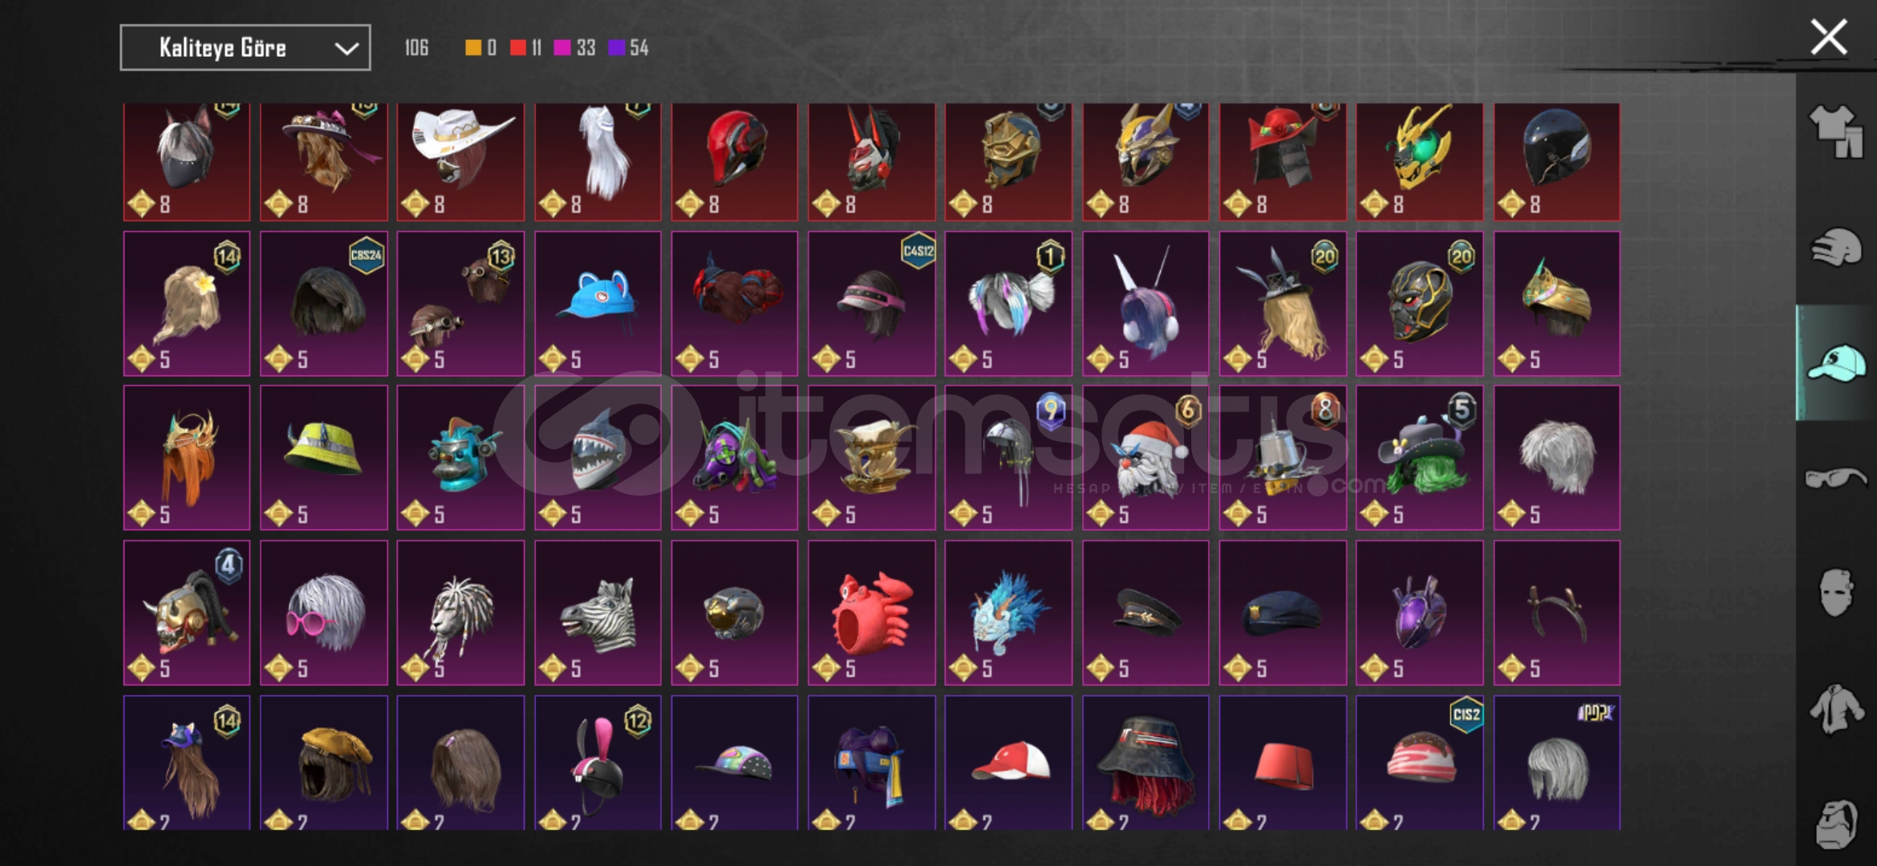The width and height of the screenshot is (1877, 866).
Task: Select the shark head hat item
Action: click(x=598, y=458)
